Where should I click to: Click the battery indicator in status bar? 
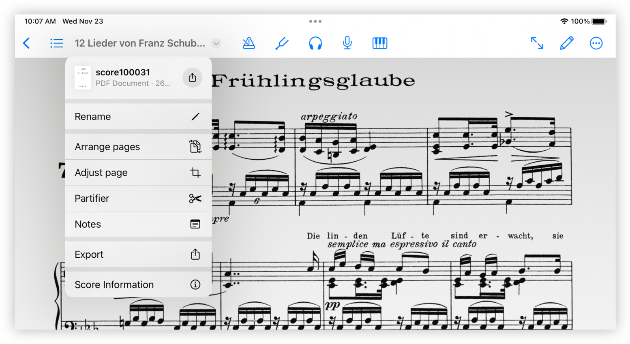[x=599, y=21]
